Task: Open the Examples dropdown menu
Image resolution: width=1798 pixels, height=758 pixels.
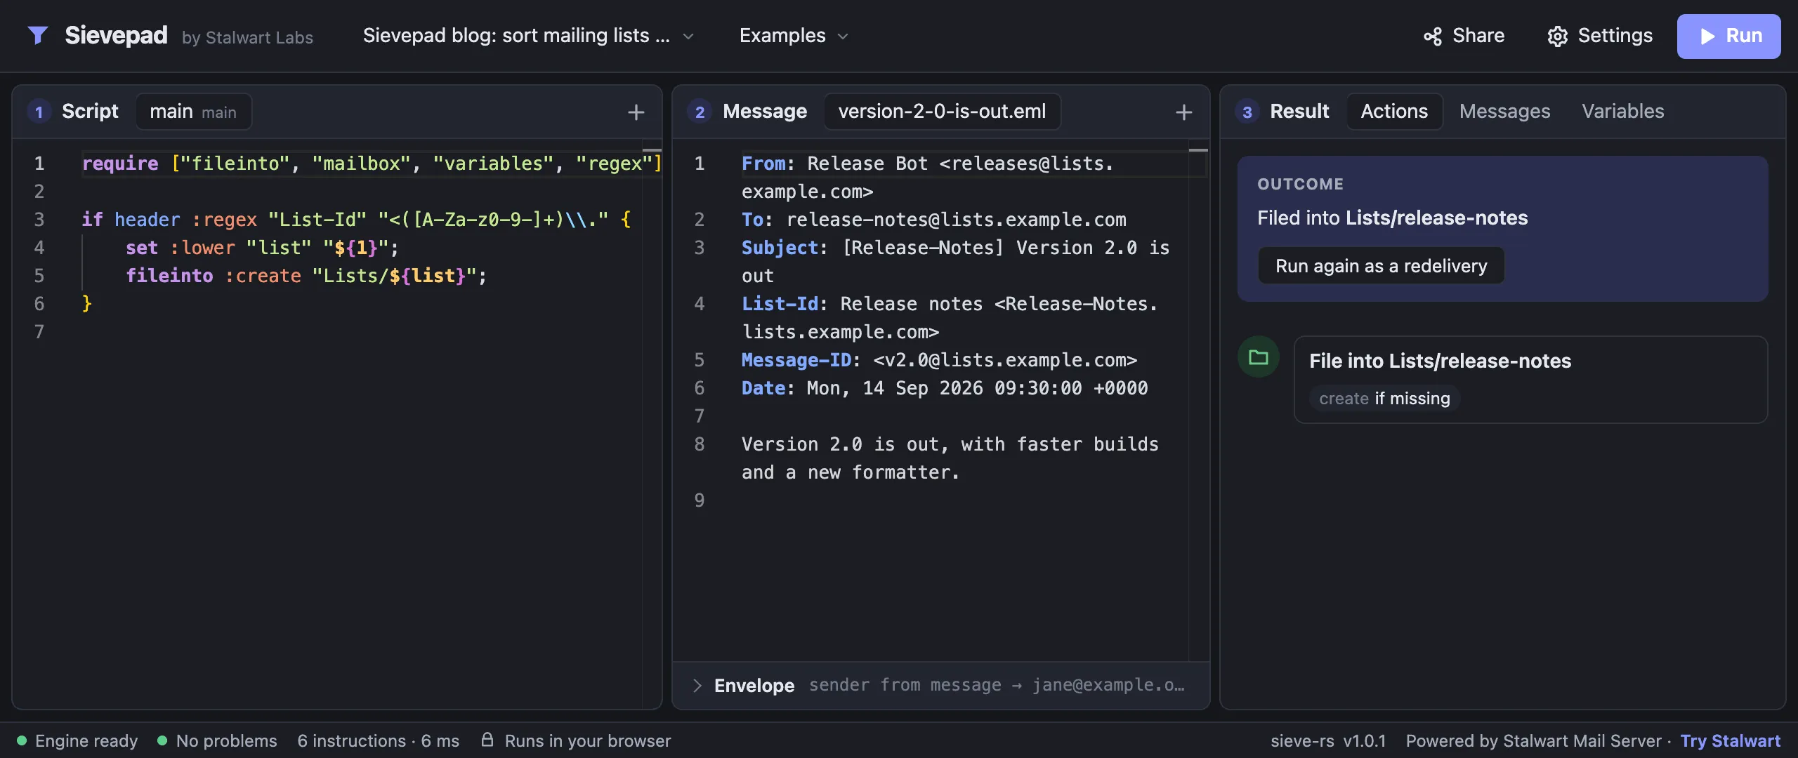Action: (794, 36)
